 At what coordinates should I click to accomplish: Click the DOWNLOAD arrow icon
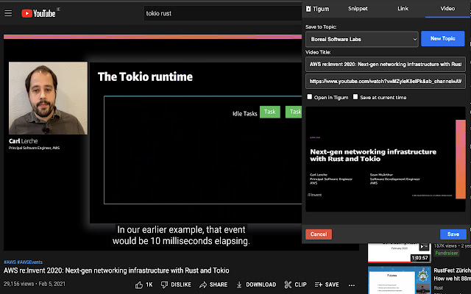(239, 284)
